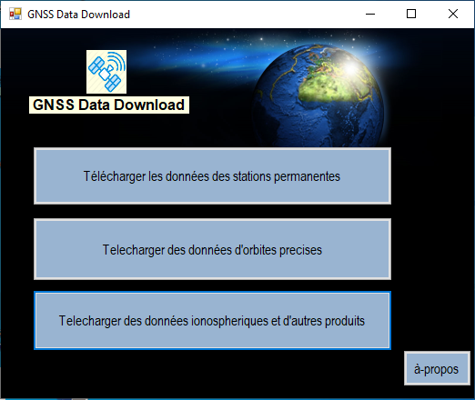Open the permanent stations data download screen
The width and height of the screenshot is (475, 400).
[212, 176]
